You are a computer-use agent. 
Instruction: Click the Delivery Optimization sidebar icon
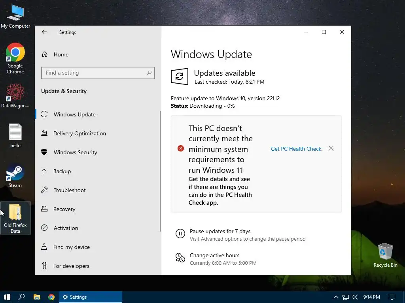pyautogui.click(x=44, y=133)
